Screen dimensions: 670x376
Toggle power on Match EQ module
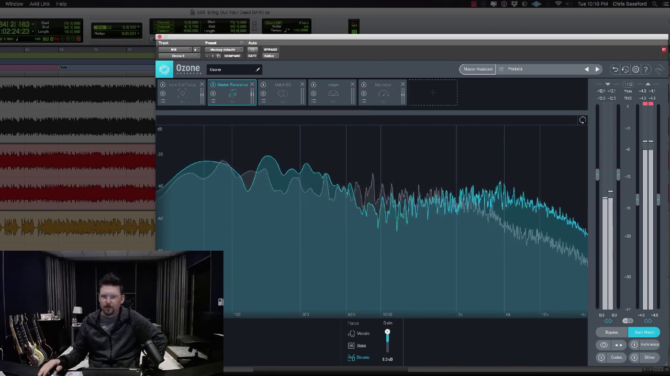pos(263,85)
